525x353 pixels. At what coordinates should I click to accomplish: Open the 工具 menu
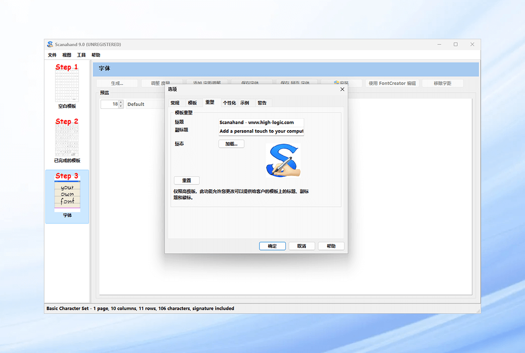[x=81, y=55]
